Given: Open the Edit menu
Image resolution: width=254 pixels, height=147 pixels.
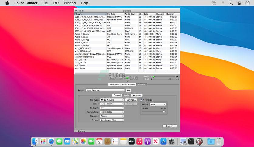Looking at the screenshot, I should (56, 3).
